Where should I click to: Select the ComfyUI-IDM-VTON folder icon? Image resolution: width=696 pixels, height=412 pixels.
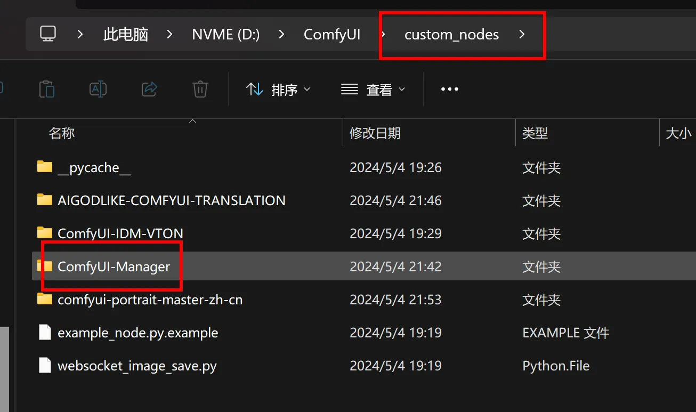(45, 233)
